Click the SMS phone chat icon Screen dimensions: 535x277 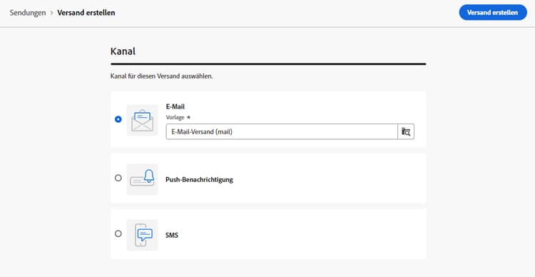click(x=142, y=235)
